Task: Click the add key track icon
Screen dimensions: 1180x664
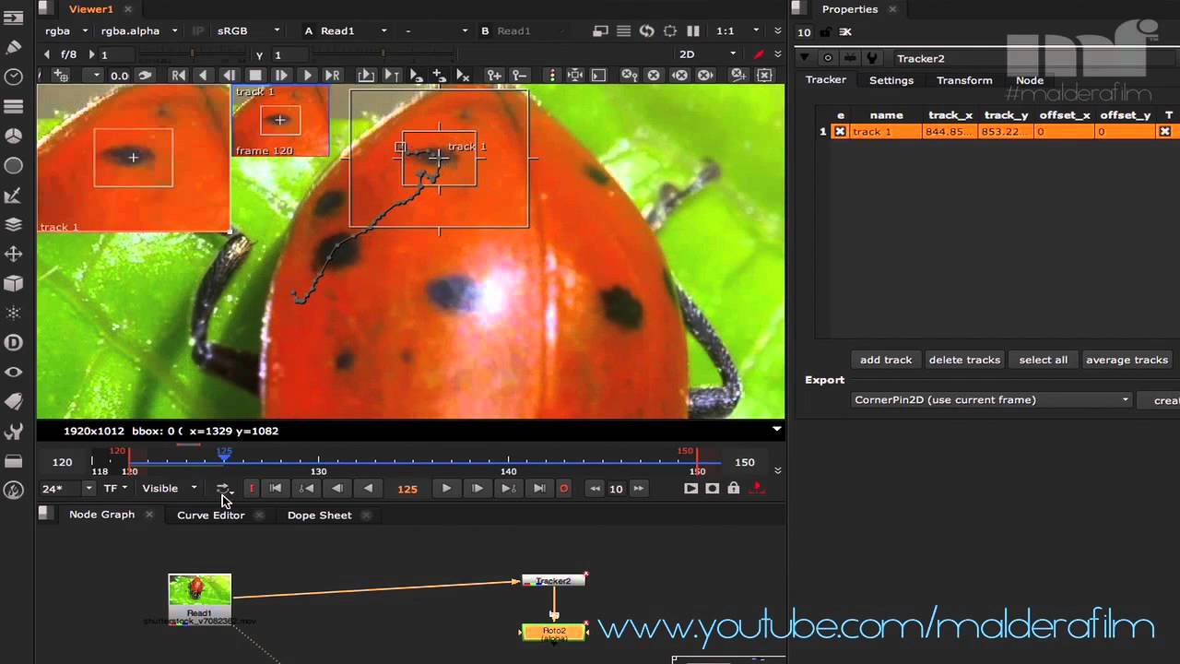Action: (494, 76)
